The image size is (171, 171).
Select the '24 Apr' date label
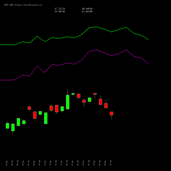[x=89, y=163]
